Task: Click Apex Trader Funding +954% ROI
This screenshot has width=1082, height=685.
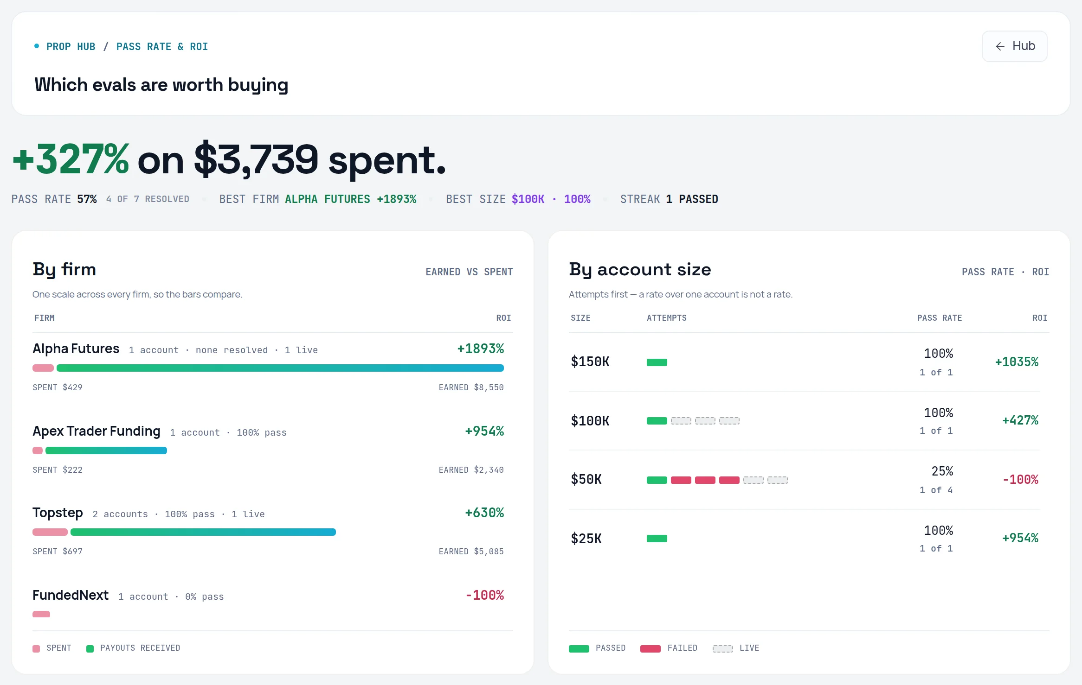Action: (x=484, y=431)
